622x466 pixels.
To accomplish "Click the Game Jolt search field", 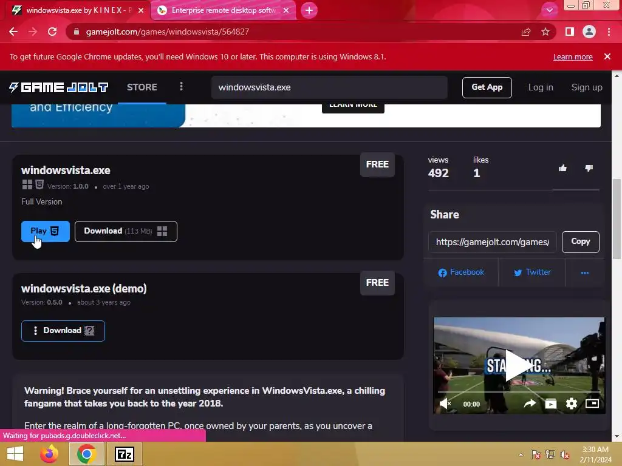I will click(x=329, y=87).
